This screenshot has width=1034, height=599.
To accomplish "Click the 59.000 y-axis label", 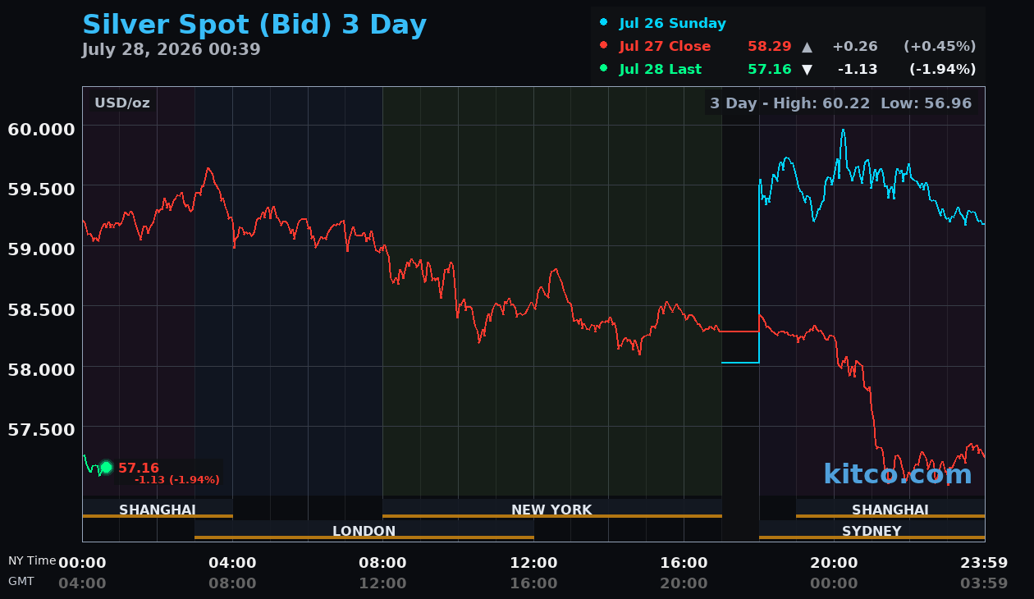I will click(41, 249).
